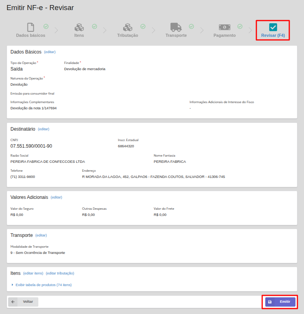Open editar link for Dados Básicos
The height and width of the screenshot is (314, 304).
click(x=50, y=52)
